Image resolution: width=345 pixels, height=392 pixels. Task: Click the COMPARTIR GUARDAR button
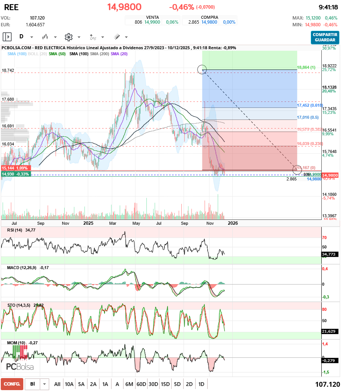click(x=325, y=37)
